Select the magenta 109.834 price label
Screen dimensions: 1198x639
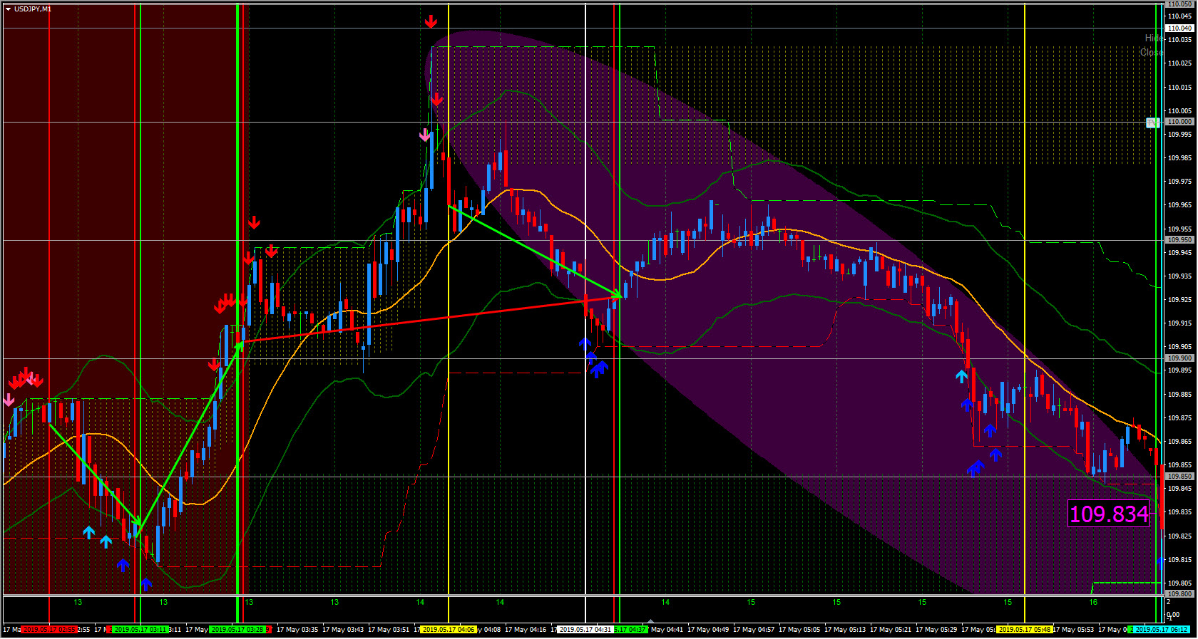tap(1109, 514)
